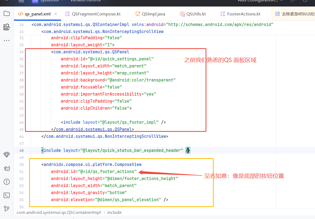315x219 pixels.
Task: Click line number 50 in the gutter
Action: coord(21,165)
